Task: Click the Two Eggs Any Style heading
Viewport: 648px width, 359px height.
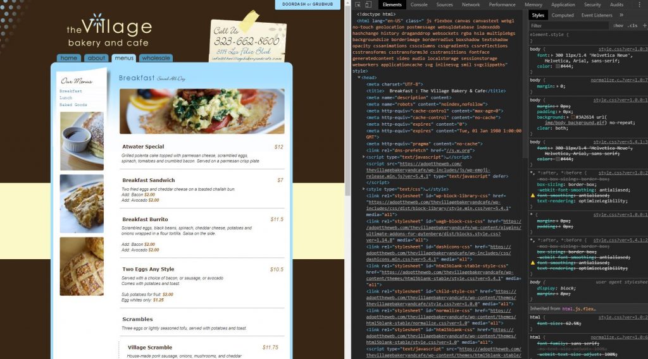Action: point(148,269)
